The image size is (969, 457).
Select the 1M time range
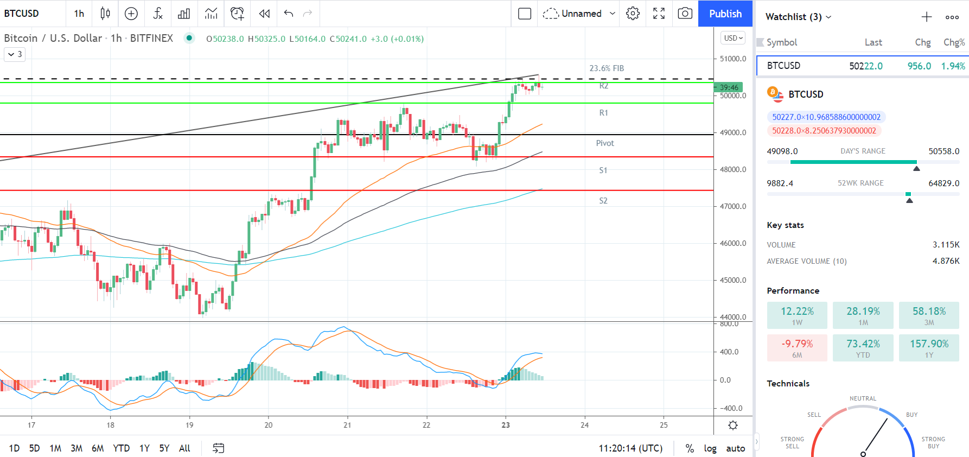(55, 448)
